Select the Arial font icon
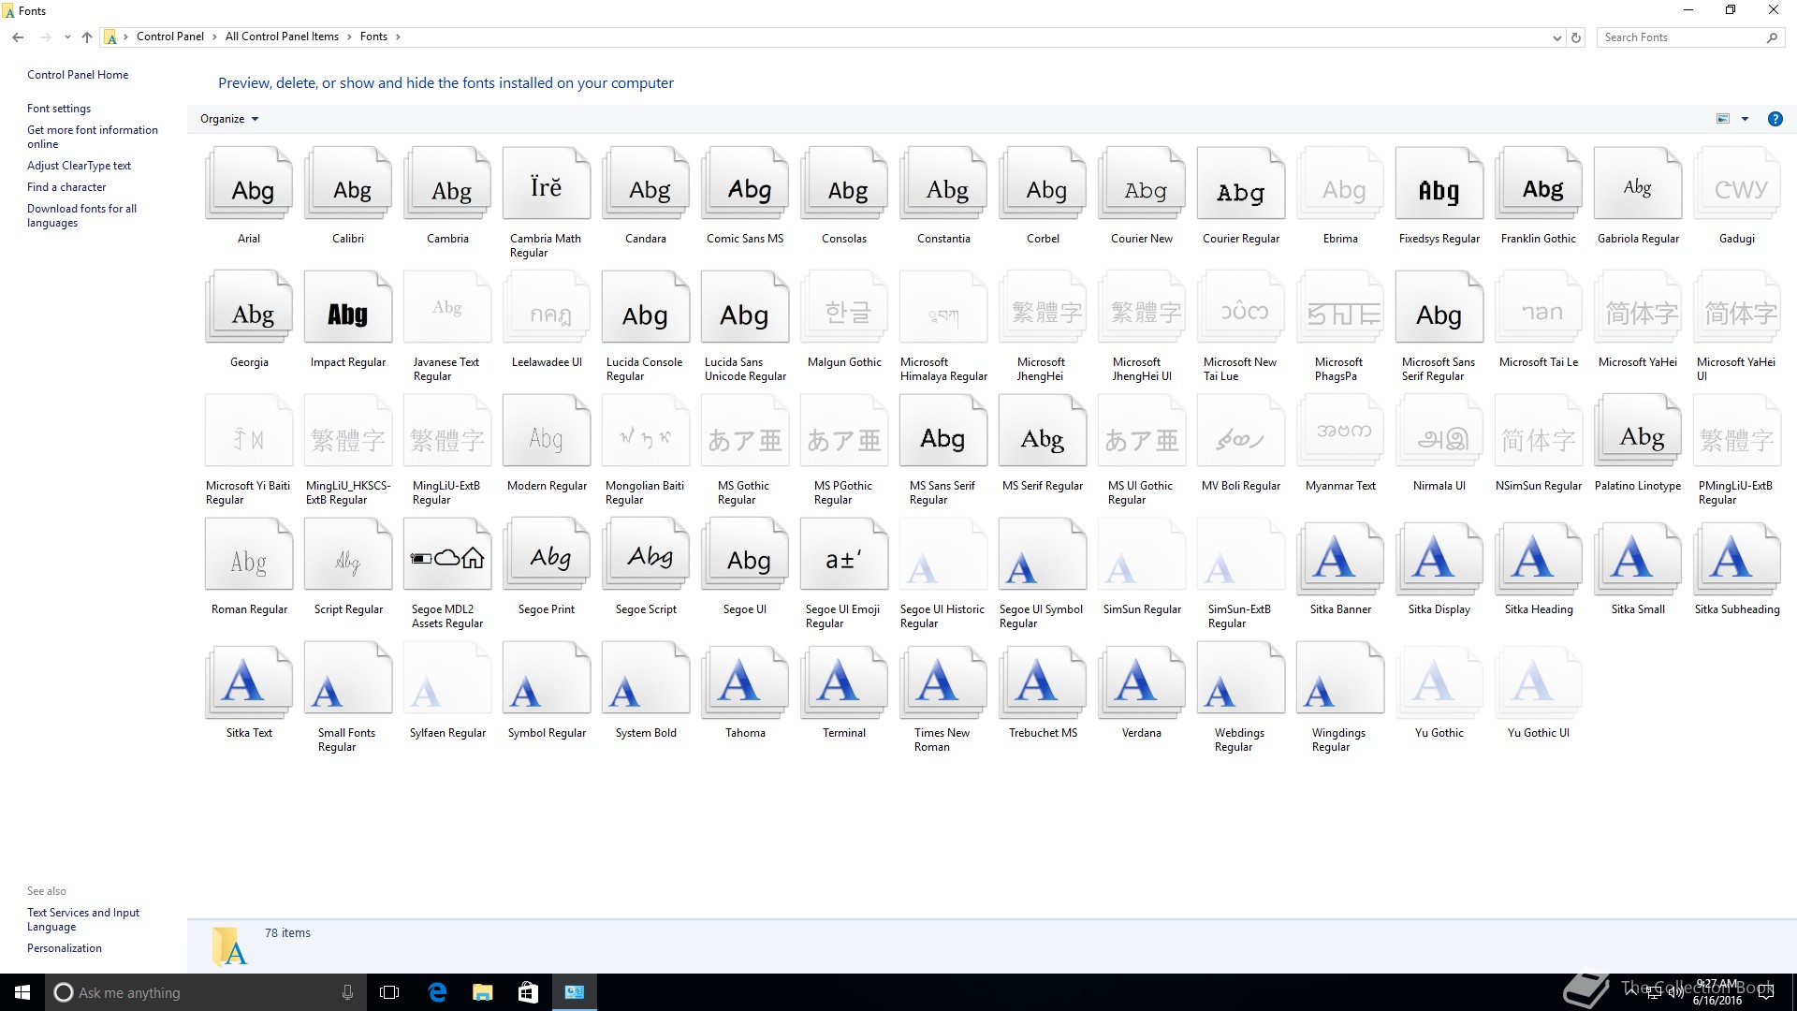The width and height of the screenshot is (1797, 1011). pyautogui.click(x=249, y=184)
